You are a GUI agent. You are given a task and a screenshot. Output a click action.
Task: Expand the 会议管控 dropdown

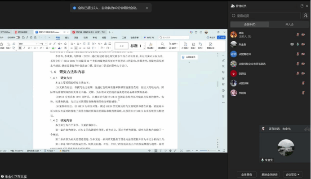(x=293, y=174)
